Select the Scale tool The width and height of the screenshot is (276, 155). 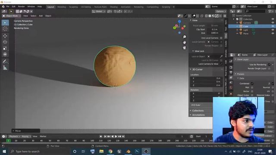(5, 48)
